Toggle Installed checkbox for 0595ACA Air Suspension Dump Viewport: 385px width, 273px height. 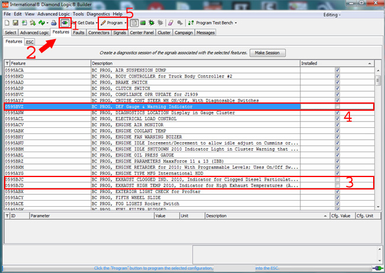pos(338,70)
